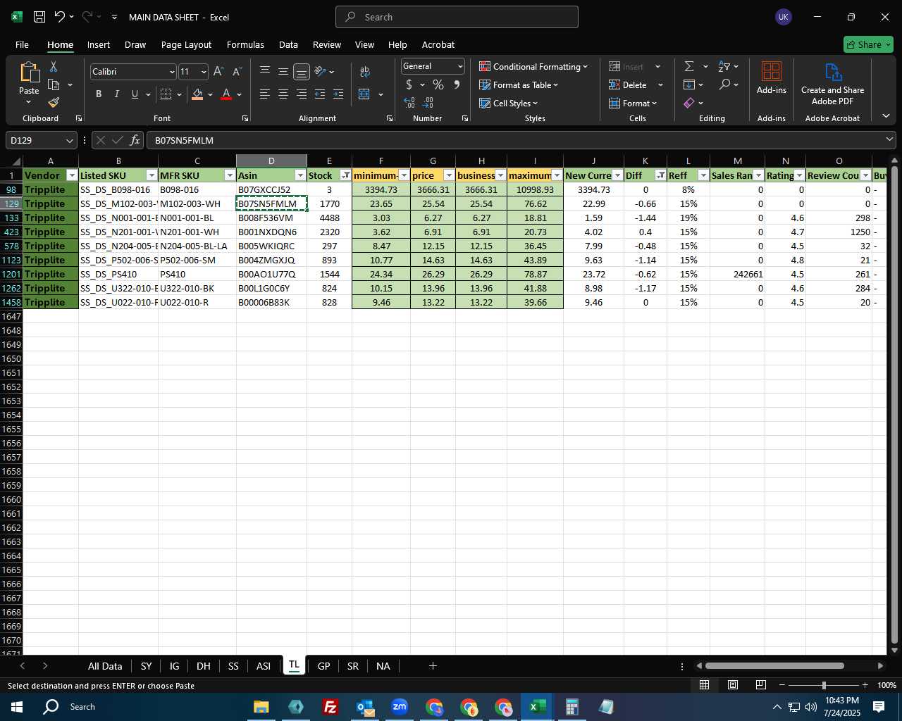
Task: Switch to the Formulas ribbon tab
Action: pos(245,44)
